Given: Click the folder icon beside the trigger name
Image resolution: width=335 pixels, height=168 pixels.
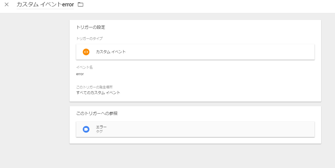Looking at the screenshot, I should pyautogui.click(x=80, y=5).
